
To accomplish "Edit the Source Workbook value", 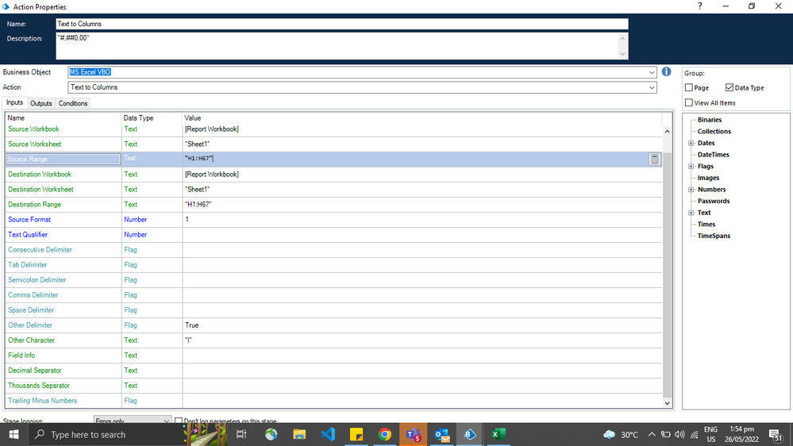I will (x=422, y=129).
